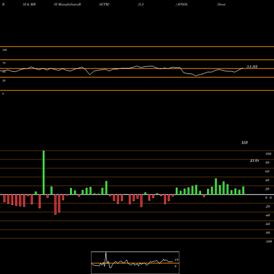Select the 51.03 RSI value label
This screenshot has width=274, height=274.
click(x=252, y=67)
